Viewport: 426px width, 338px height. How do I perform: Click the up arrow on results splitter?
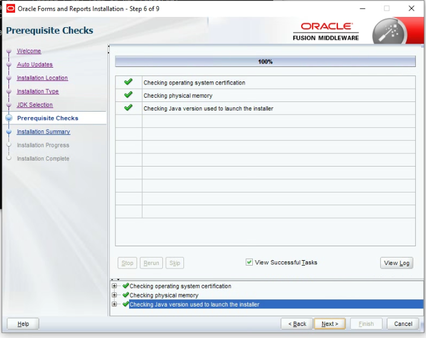(112, 279)
